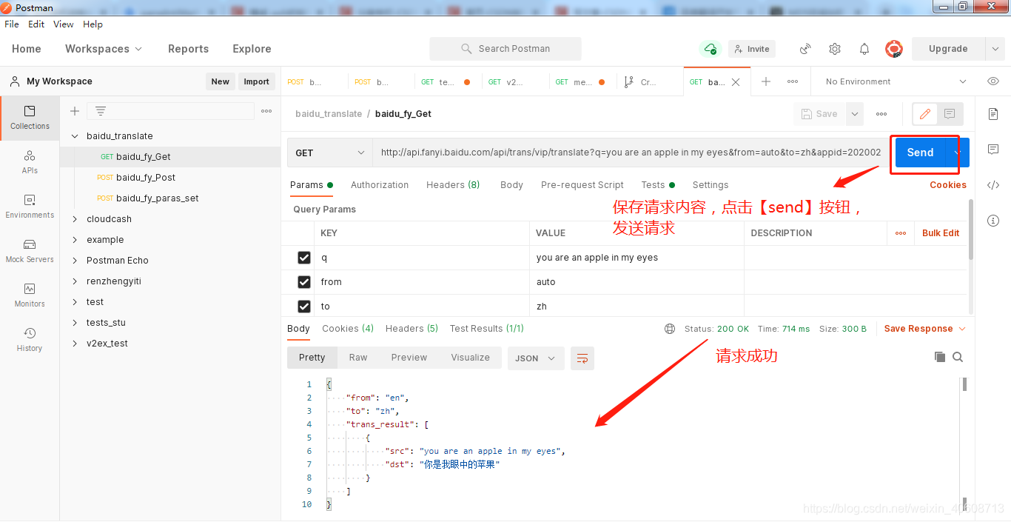The image size is (1011, 522).
Task: Search the response body with magnifier icon
Action: click(958, 357)
